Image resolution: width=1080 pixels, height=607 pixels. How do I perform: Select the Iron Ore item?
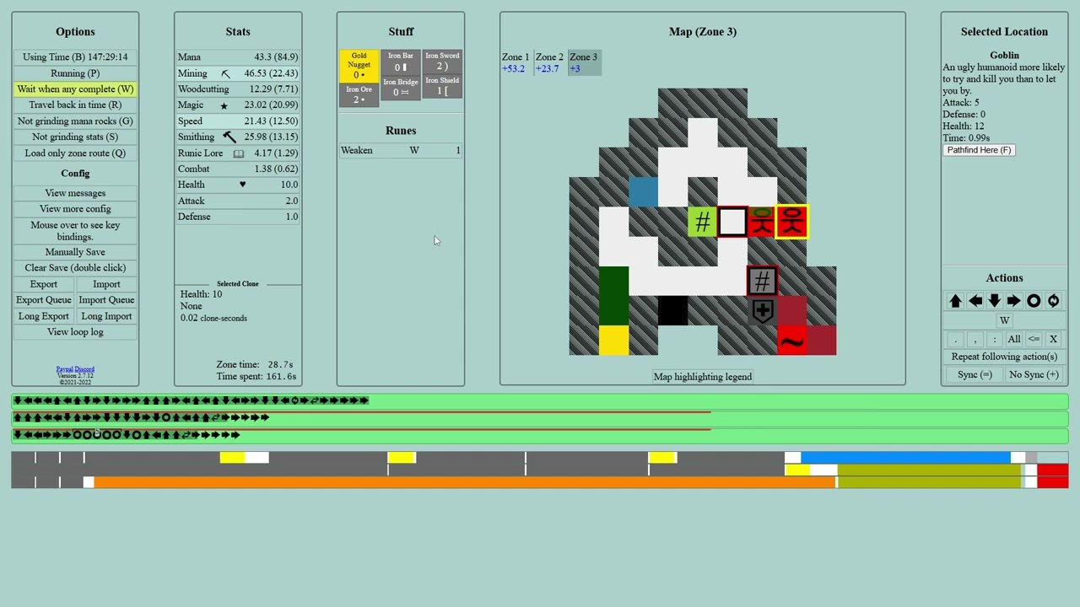pyautogui.click(x=359, y=94)
